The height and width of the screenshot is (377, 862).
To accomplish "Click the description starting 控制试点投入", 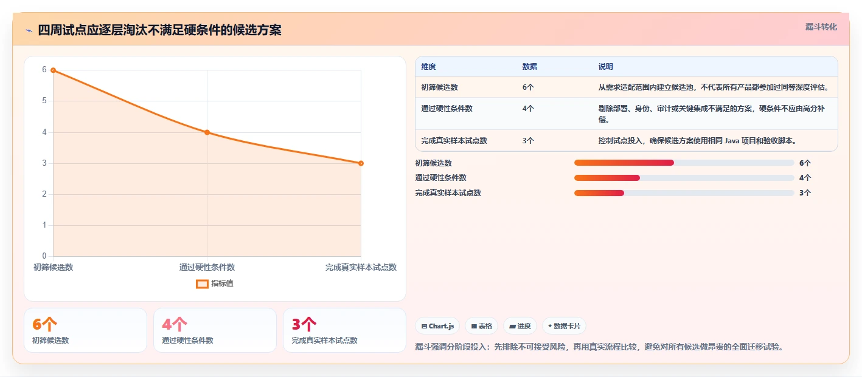I will pyautogui.click(x=697, y=141).
